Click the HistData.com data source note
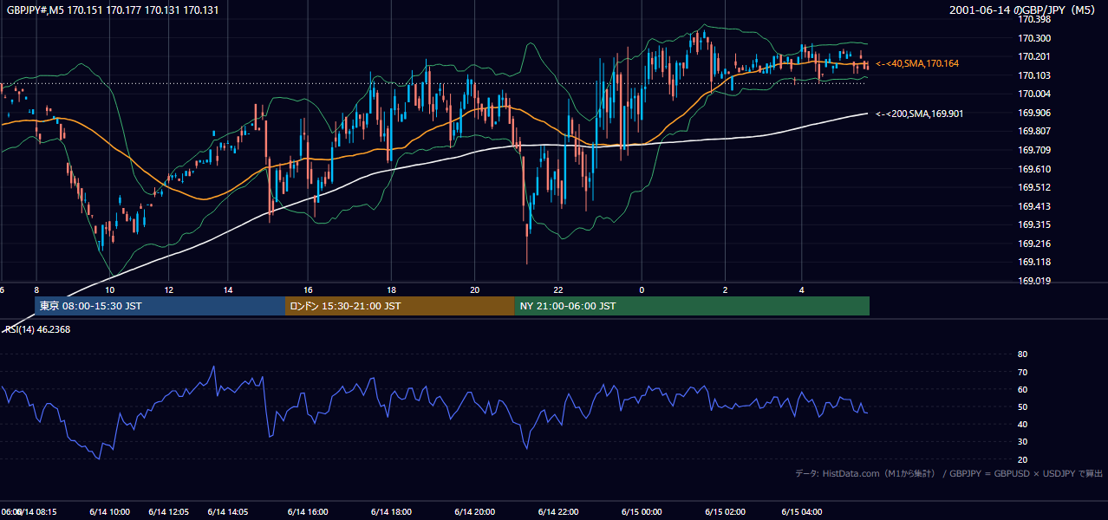 (948, 473)
